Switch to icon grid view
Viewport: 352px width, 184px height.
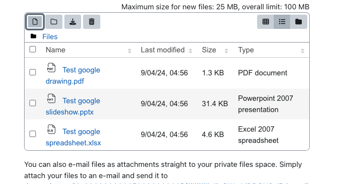pos(265,22)
